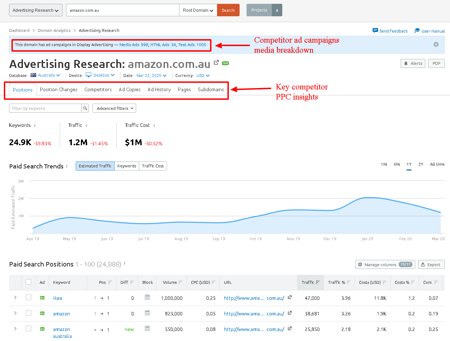450x341 pixels.
Task: Open Send Feedback link
Action: tap(390, 31)
